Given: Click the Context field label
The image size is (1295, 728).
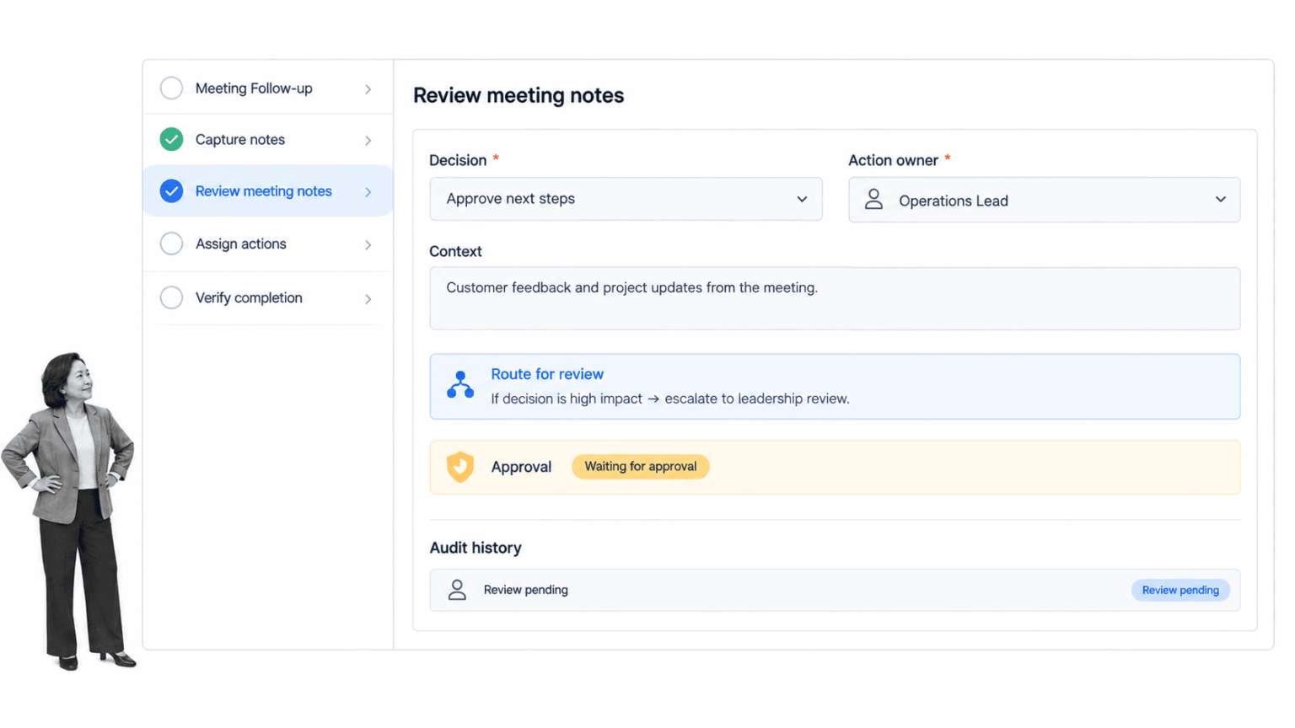Looking at the screenshot, I should pyautogui.click(x=455, y=251).
